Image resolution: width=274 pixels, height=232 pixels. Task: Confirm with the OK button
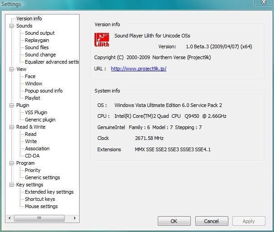coord(174,221)
